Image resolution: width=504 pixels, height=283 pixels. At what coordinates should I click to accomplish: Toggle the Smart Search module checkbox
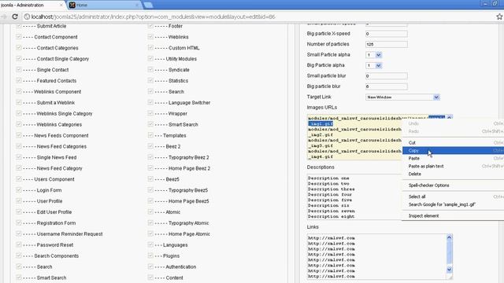tap(150, 124)
